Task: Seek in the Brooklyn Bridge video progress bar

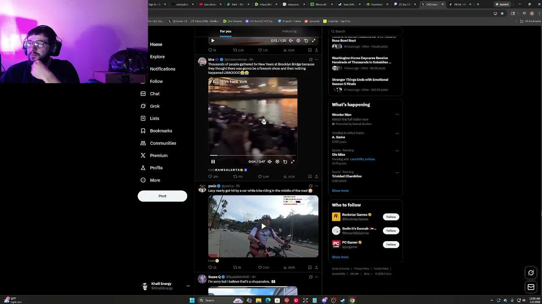Action: click(x=253, y=155)
